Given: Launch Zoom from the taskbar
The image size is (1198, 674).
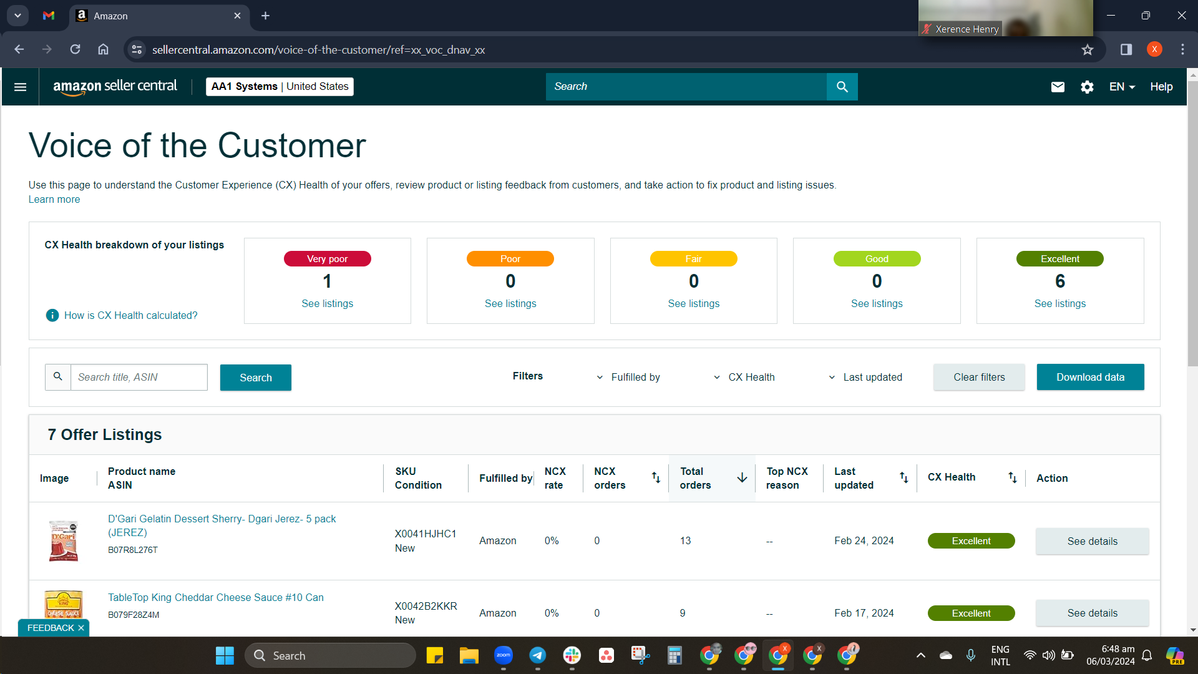Looking at the screenshot, I should [x=503, y=655].
